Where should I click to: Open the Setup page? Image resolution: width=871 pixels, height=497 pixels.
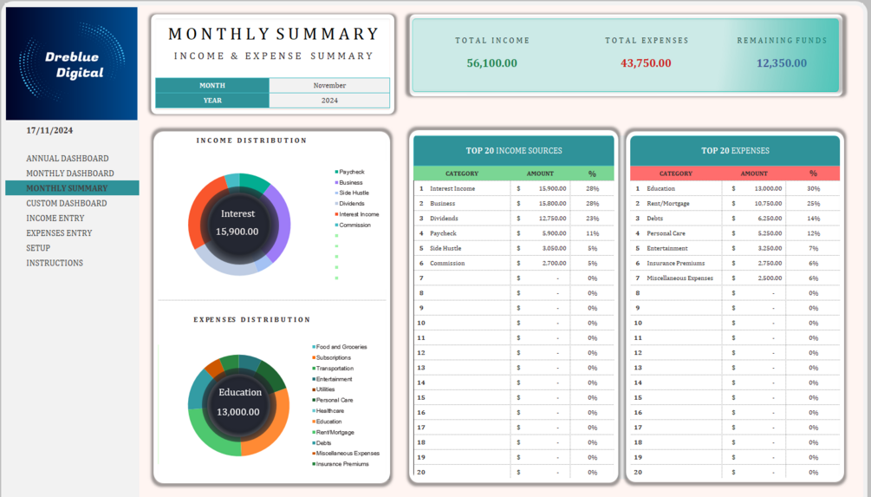pos(38,248)
